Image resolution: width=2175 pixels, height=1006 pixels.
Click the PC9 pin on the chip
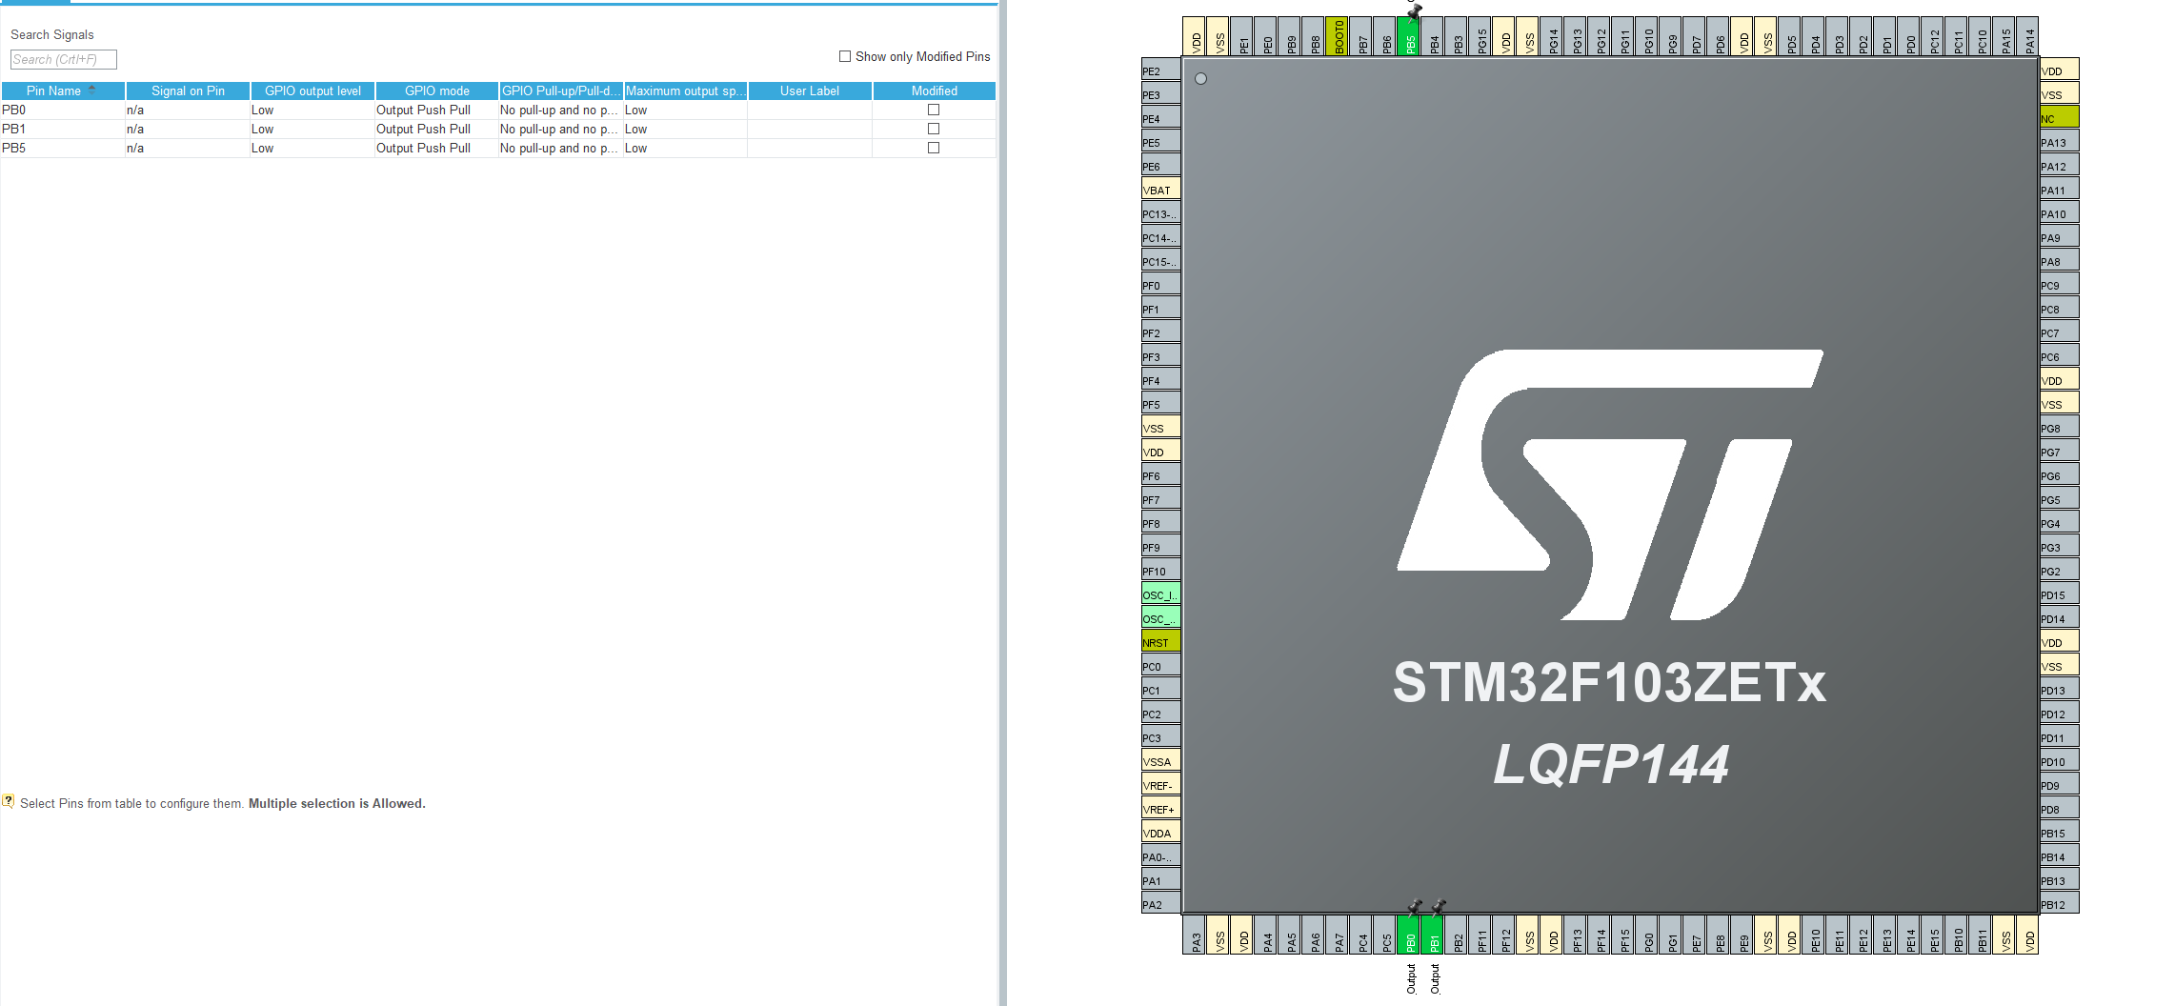(2059, 284)
